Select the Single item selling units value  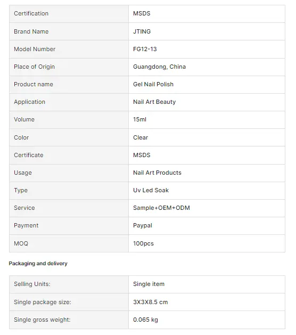(x=149, y=284)
